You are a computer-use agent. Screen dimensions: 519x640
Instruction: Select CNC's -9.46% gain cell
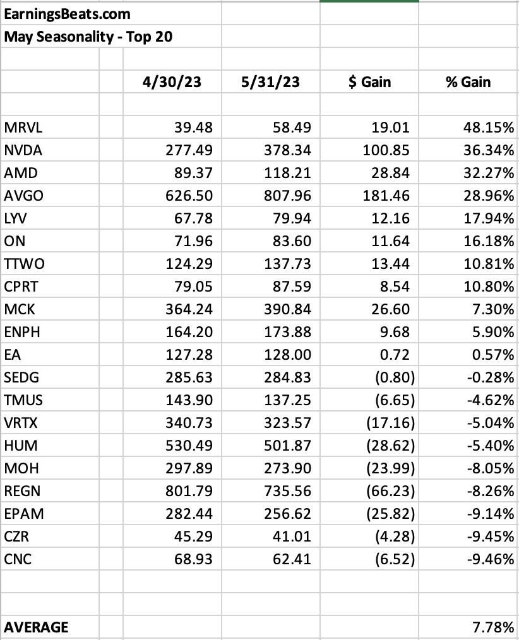point(468,559)
